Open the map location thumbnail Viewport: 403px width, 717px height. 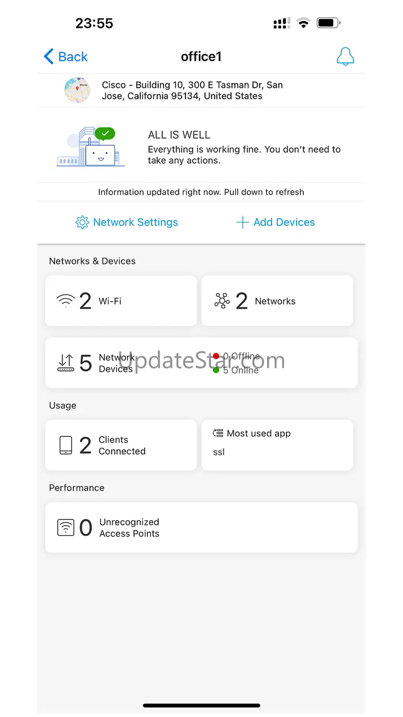(77, 90)
